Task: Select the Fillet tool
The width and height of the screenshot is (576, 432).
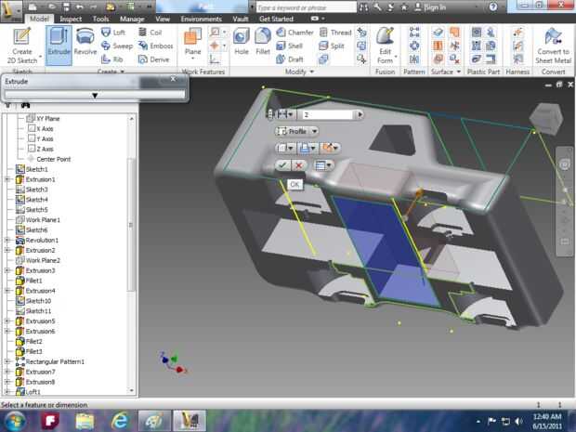Action: (263, 42)
